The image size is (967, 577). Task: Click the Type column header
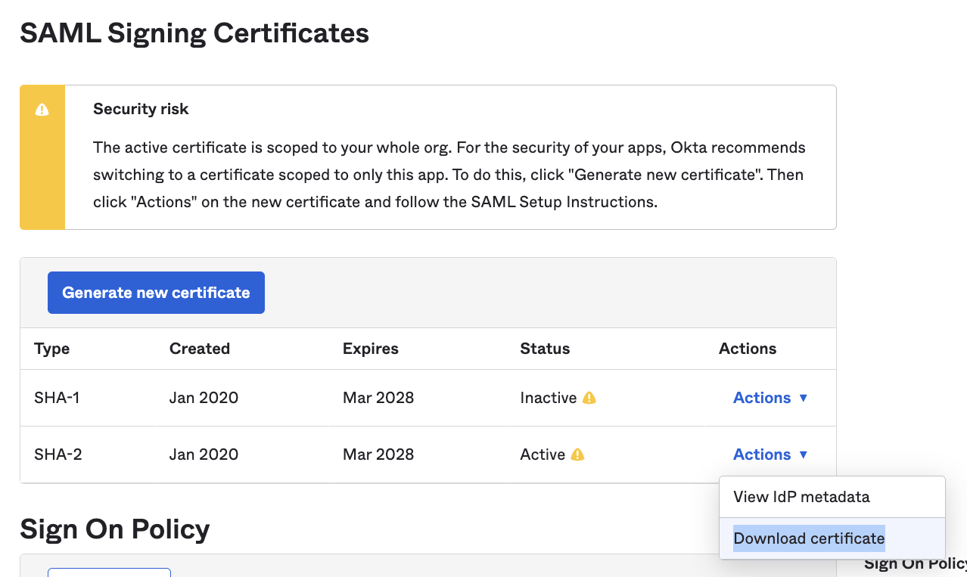52,349
